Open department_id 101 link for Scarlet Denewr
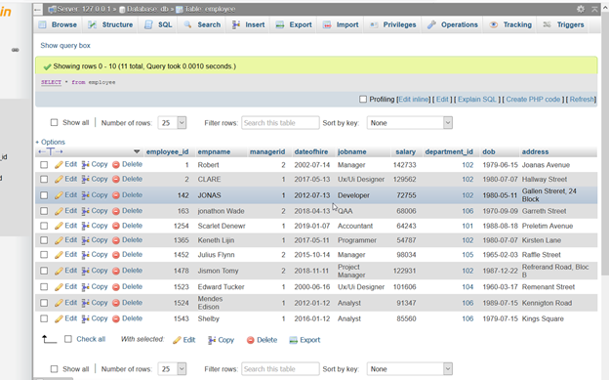Image resolution: width=609 pixels, height=380 pixels. 467,226
